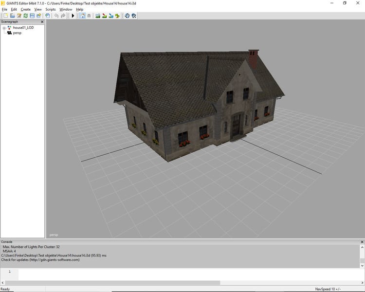Close the Scenegraph panel

coord(42,22)
